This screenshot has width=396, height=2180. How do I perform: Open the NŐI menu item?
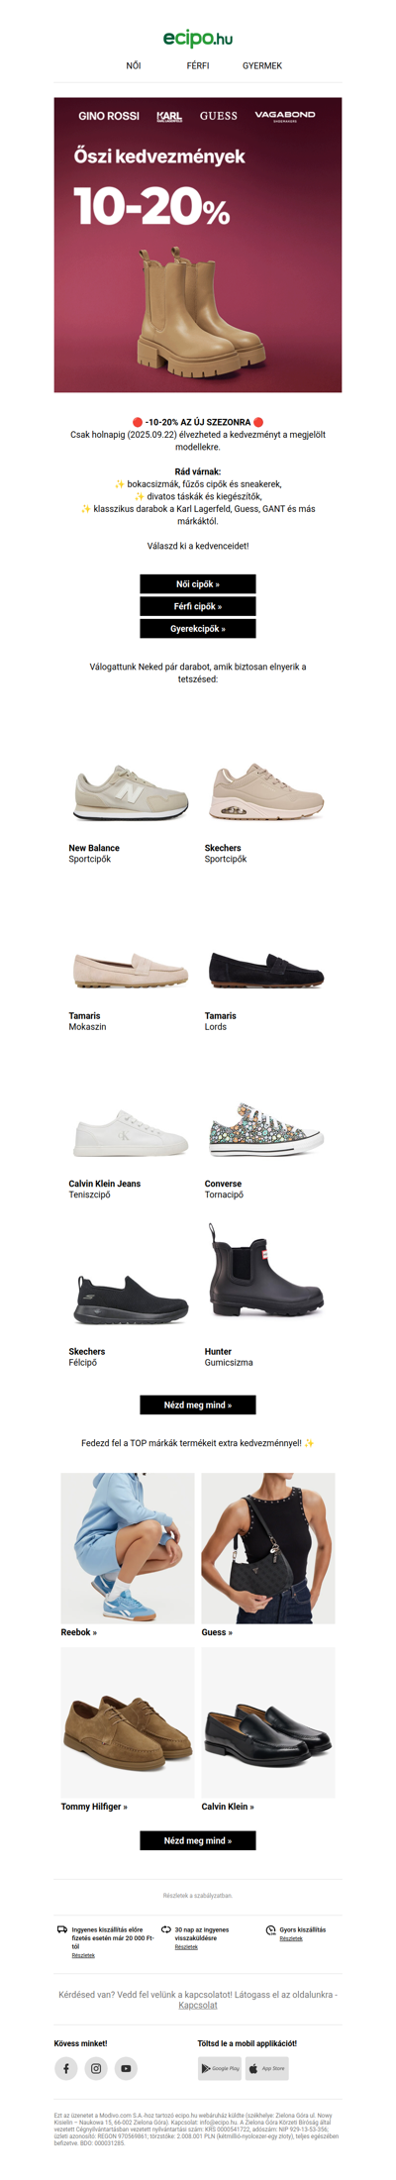pyautogui.click(x=134, y=65)
